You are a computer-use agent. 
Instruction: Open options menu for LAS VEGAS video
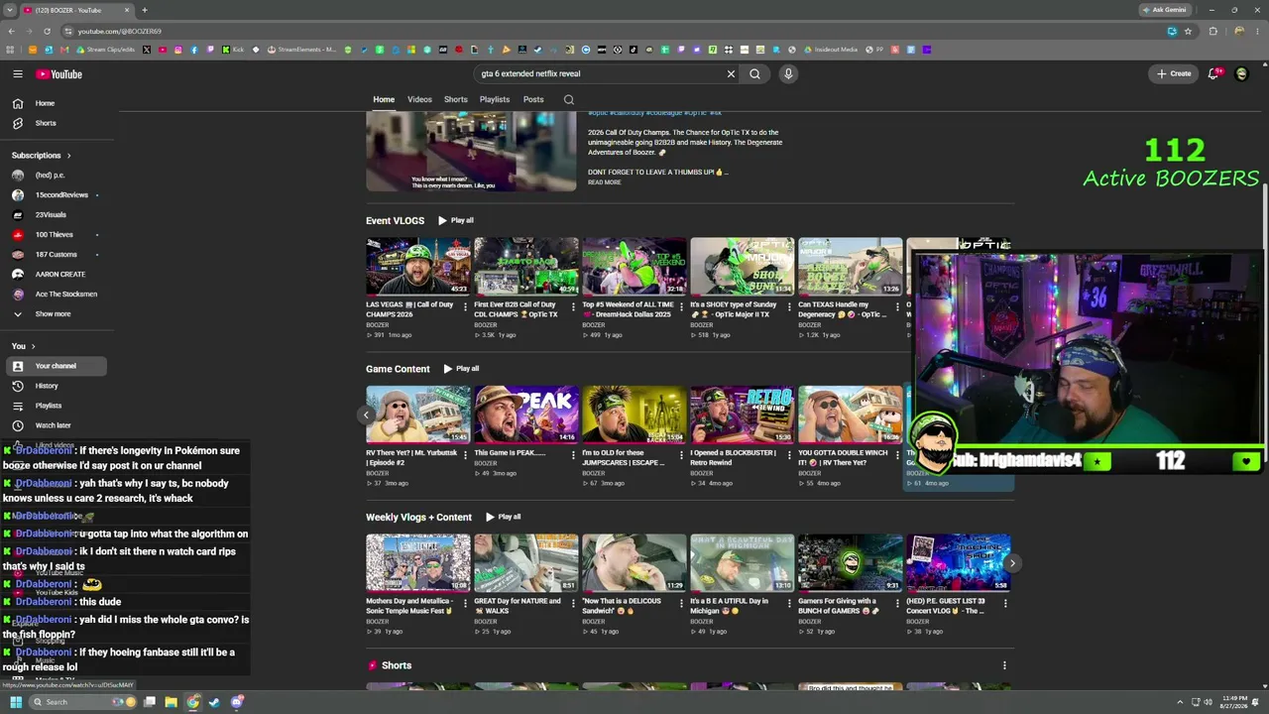[465, 308]
